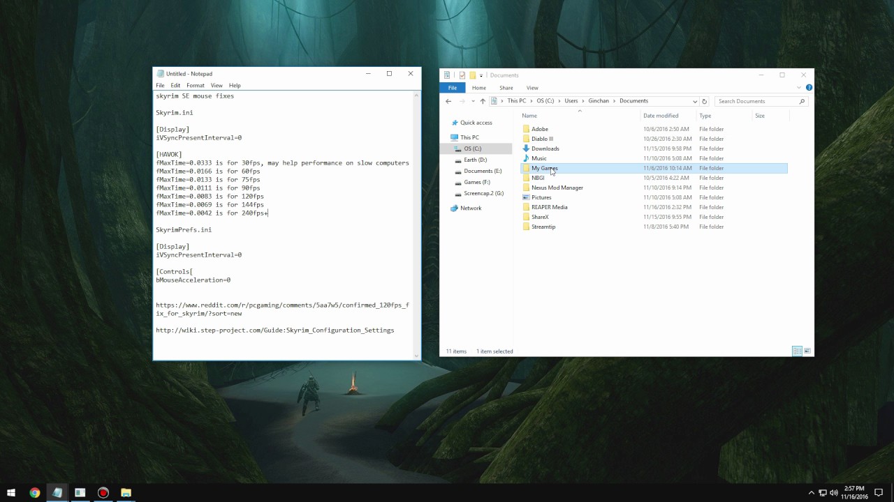Open Action Center notifications icon

(x=879, y=493)
